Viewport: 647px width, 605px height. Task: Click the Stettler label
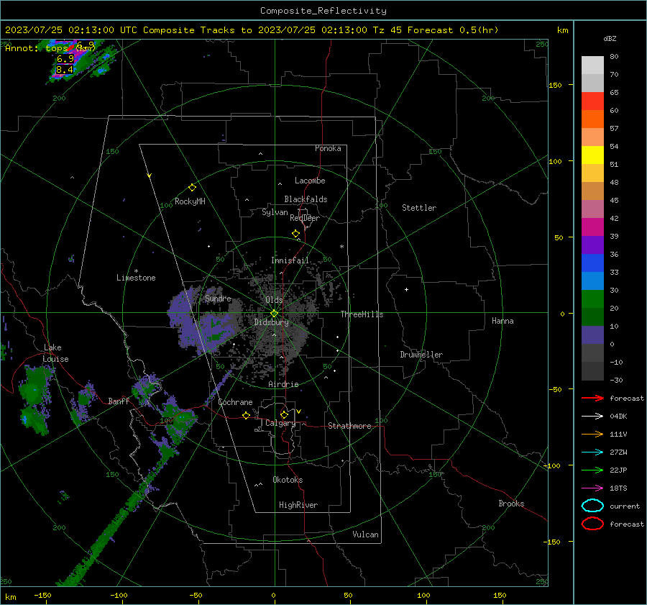[419, 208]
